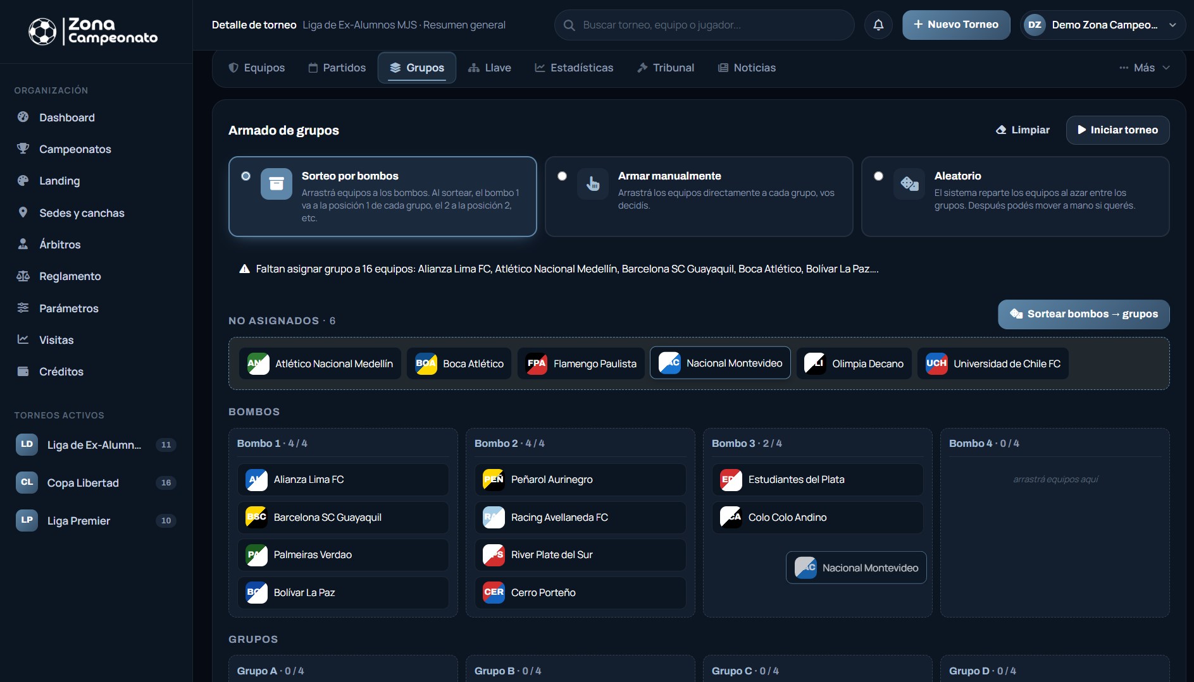The width and height of the screenshot is (1194, 682).
Task: Open the Tribunal tab
Action: (666, 68)
